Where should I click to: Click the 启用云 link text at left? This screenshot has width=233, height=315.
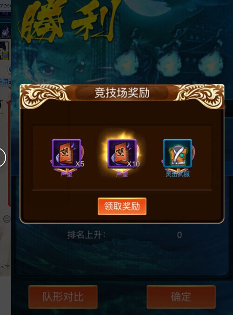coord(6,82)
